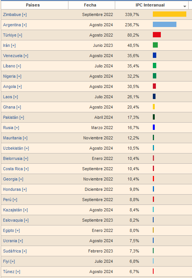Select the Febrero 2023 date for Sudáfrica

point(100,251)
